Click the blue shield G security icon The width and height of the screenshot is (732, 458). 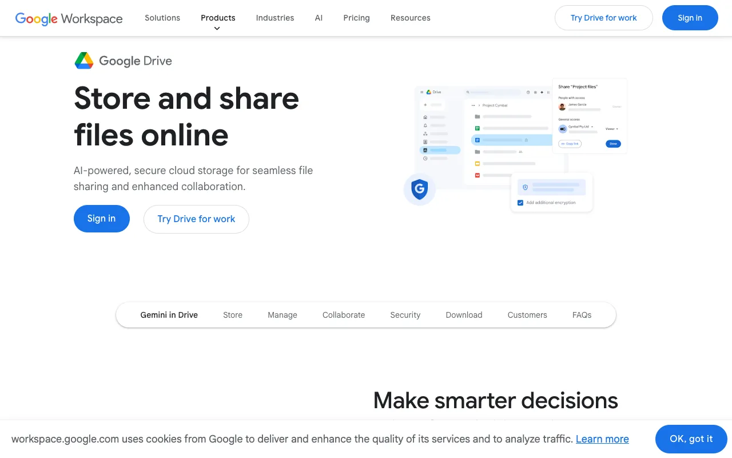[419, 189]
